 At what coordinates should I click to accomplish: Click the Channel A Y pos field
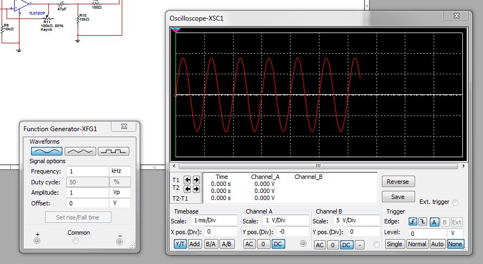[293, 231]
